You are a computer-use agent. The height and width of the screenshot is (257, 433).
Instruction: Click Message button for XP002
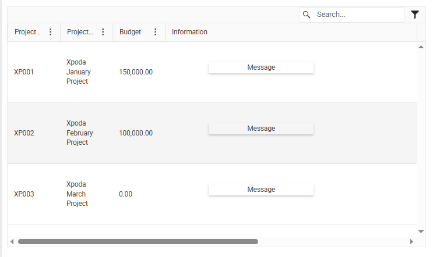click(261, 128)
